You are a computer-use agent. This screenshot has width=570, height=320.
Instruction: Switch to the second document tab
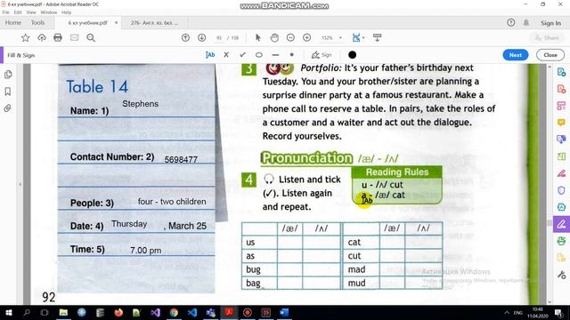pos(154,22)
